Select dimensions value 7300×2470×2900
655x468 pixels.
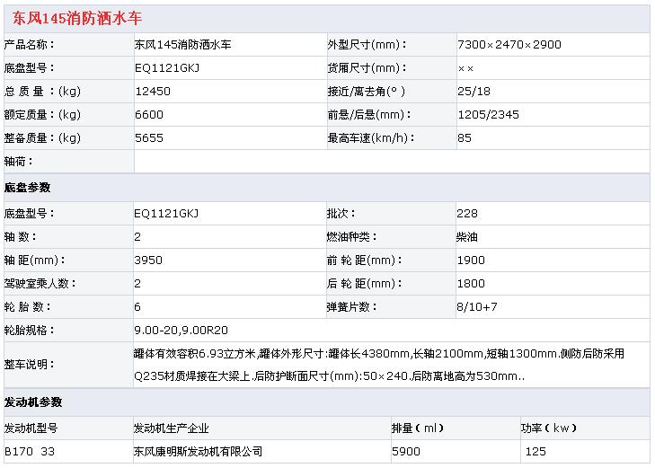coord(509,45)
